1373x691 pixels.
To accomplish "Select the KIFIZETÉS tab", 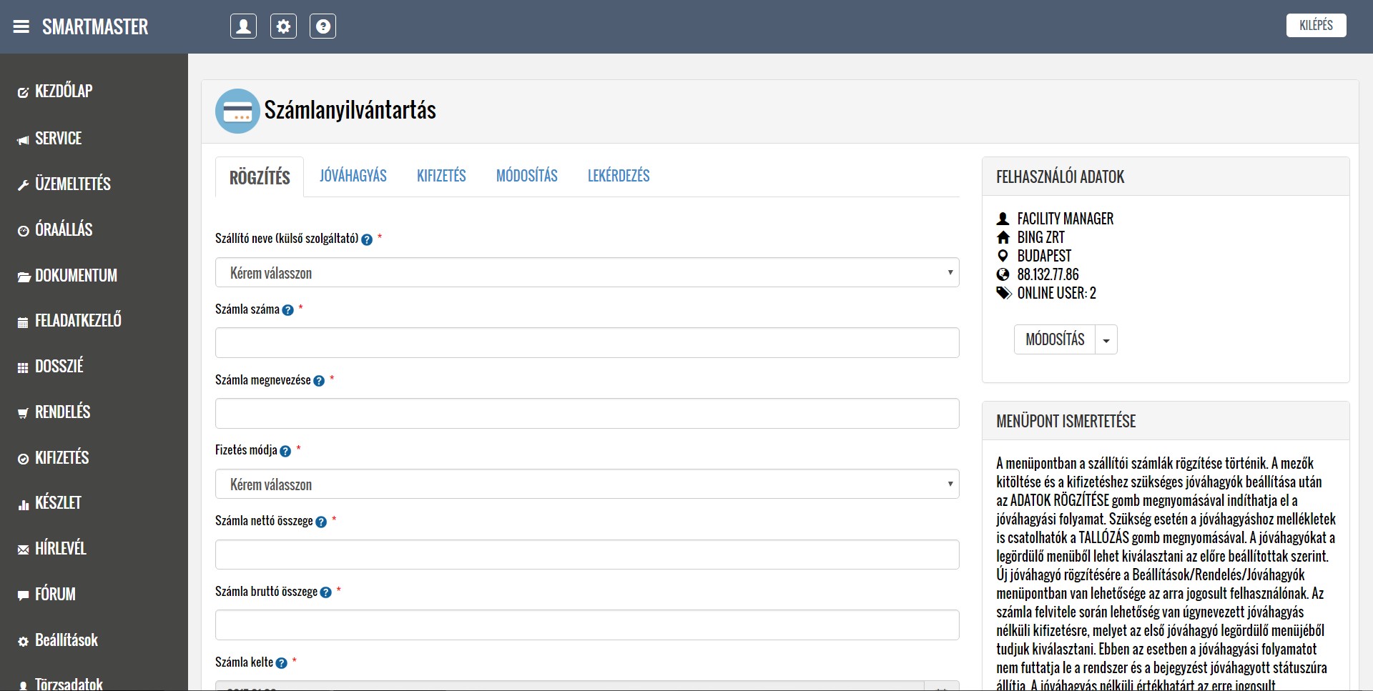I will (x=441, y=176).
